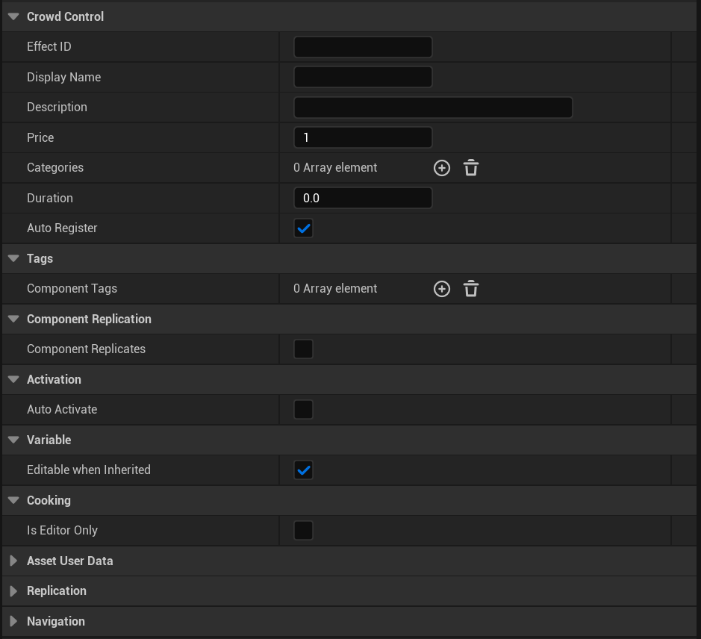Collapse the Component Replication section
Viewport: 701px width, 639px height.
pyautogui.click(x=13, y=319)
